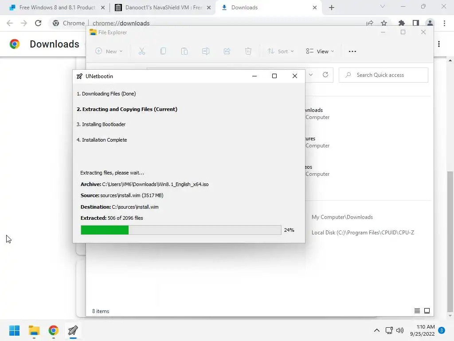Click the Rename icon in File Explorer toolbar
The height and width of the screenshot is (341, 454).
[206, 52]
